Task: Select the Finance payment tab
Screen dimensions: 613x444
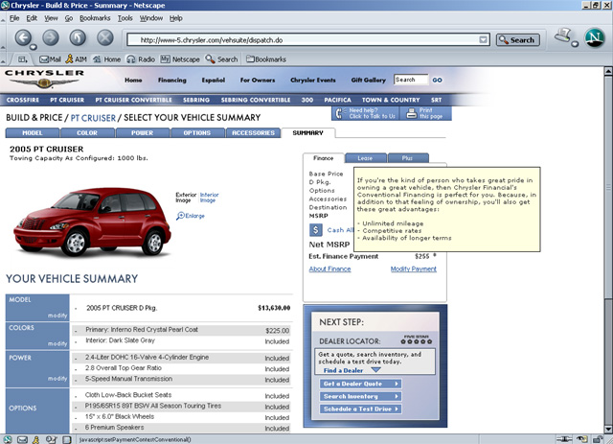Action: click(x=324, y=158)
